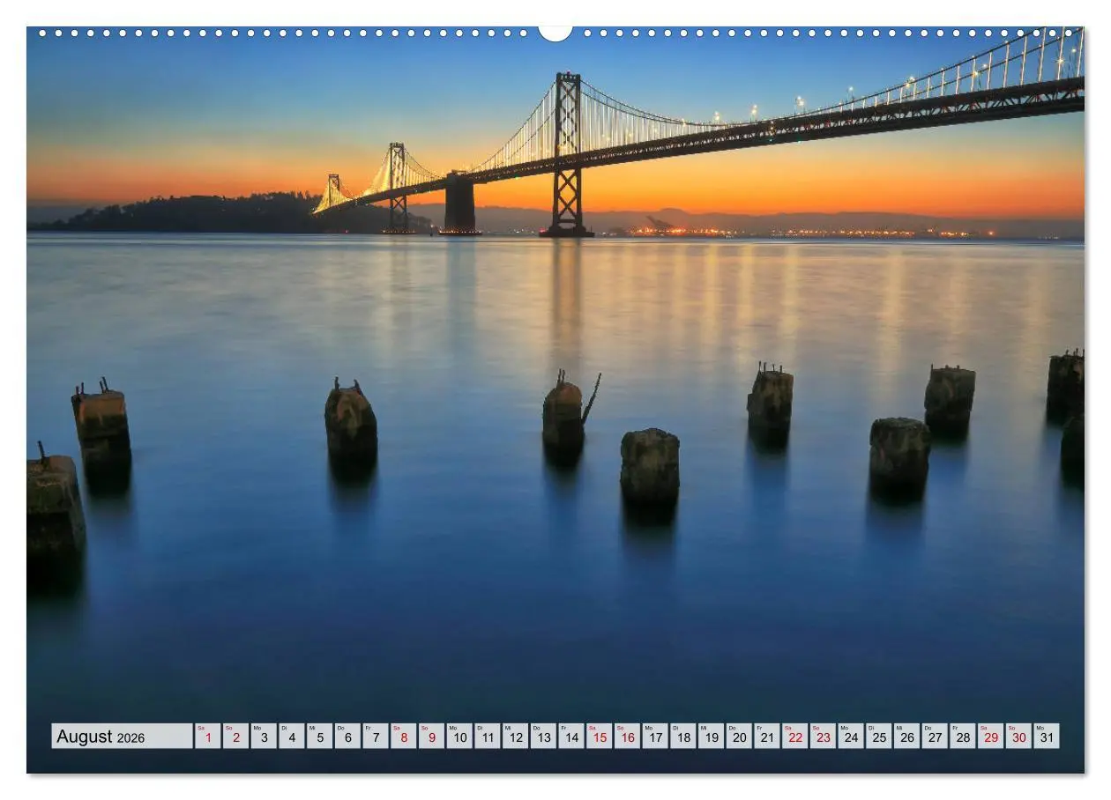Select the date cell numbered 4
The image size is (1111, 800).
click(x=292, y=737)
